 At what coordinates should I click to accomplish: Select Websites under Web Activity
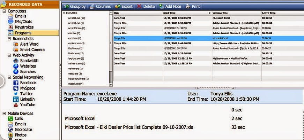click(28, 66)
